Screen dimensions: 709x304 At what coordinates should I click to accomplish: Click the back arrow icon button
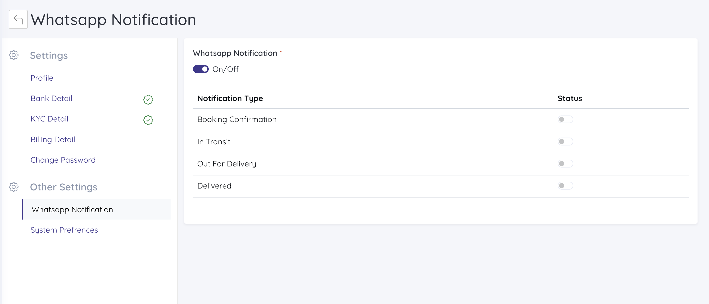click(18, 19)
